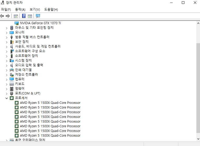
Task: Click the 키보드 keyboard icon
Action: click(11, 84)
